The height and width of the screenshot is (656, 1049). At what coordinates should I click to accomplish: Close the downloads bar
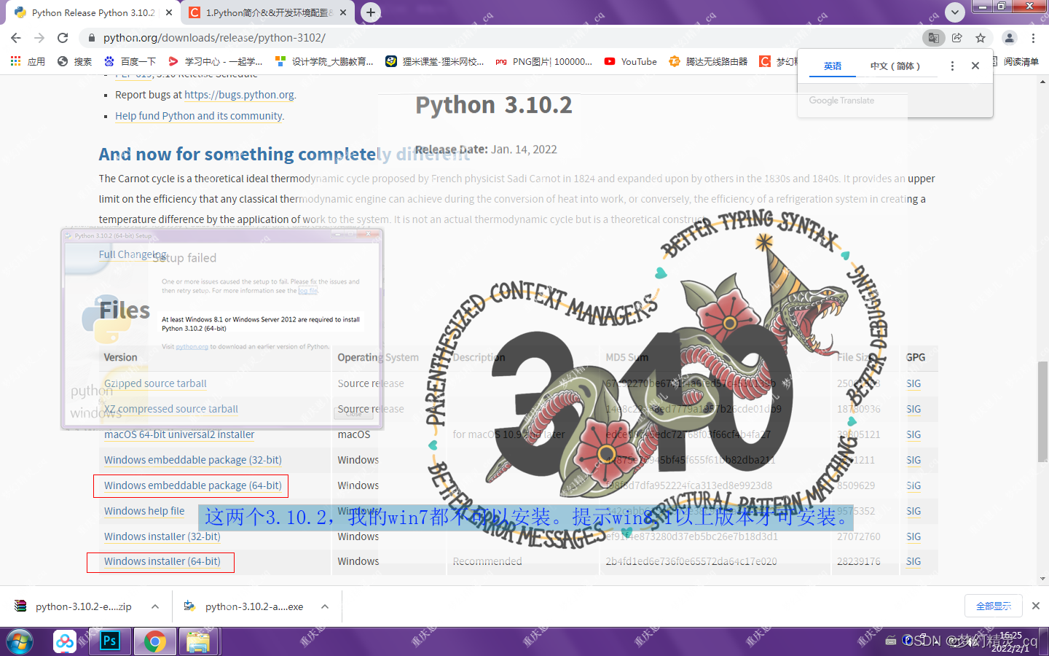(1036, 606)
